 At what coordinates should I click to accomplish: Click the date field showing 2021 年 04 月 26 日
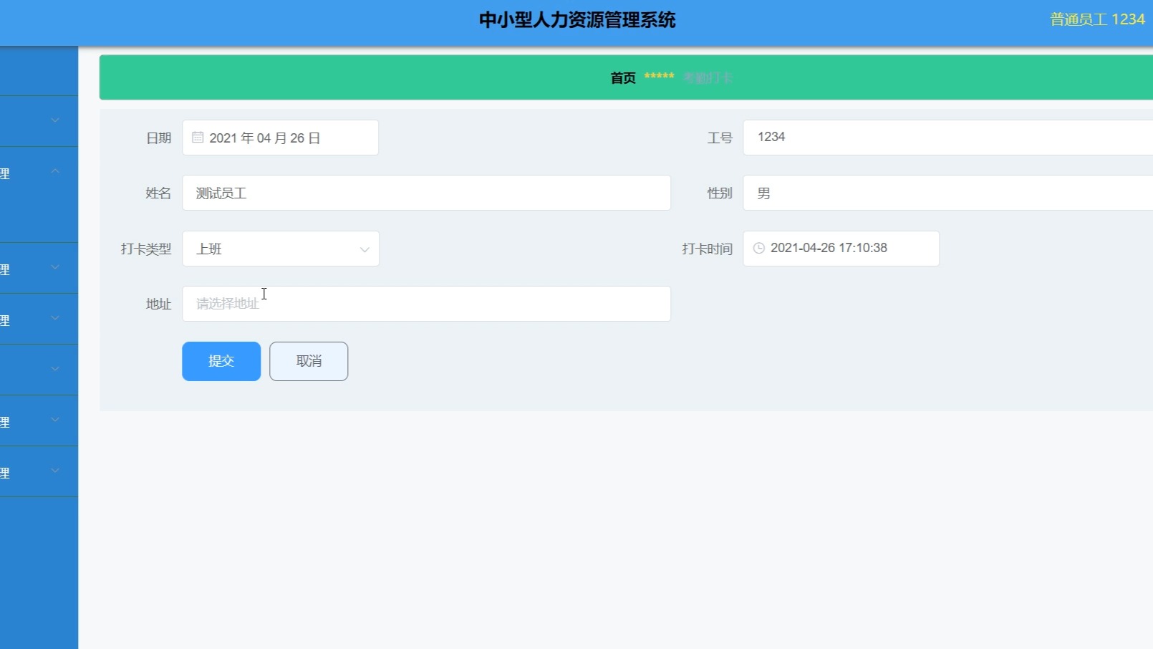click(x=280, y=138)
